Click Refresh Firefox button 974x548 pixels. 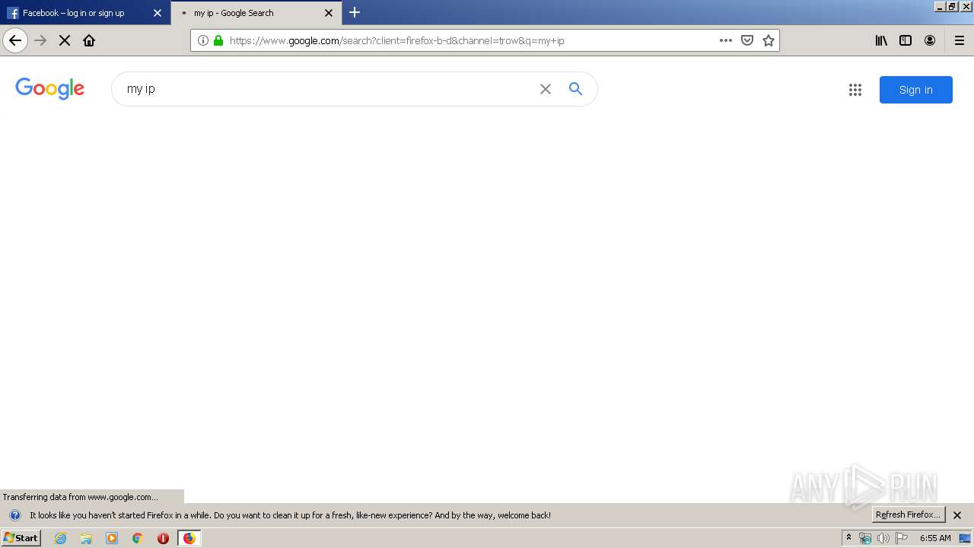point(908,515)
